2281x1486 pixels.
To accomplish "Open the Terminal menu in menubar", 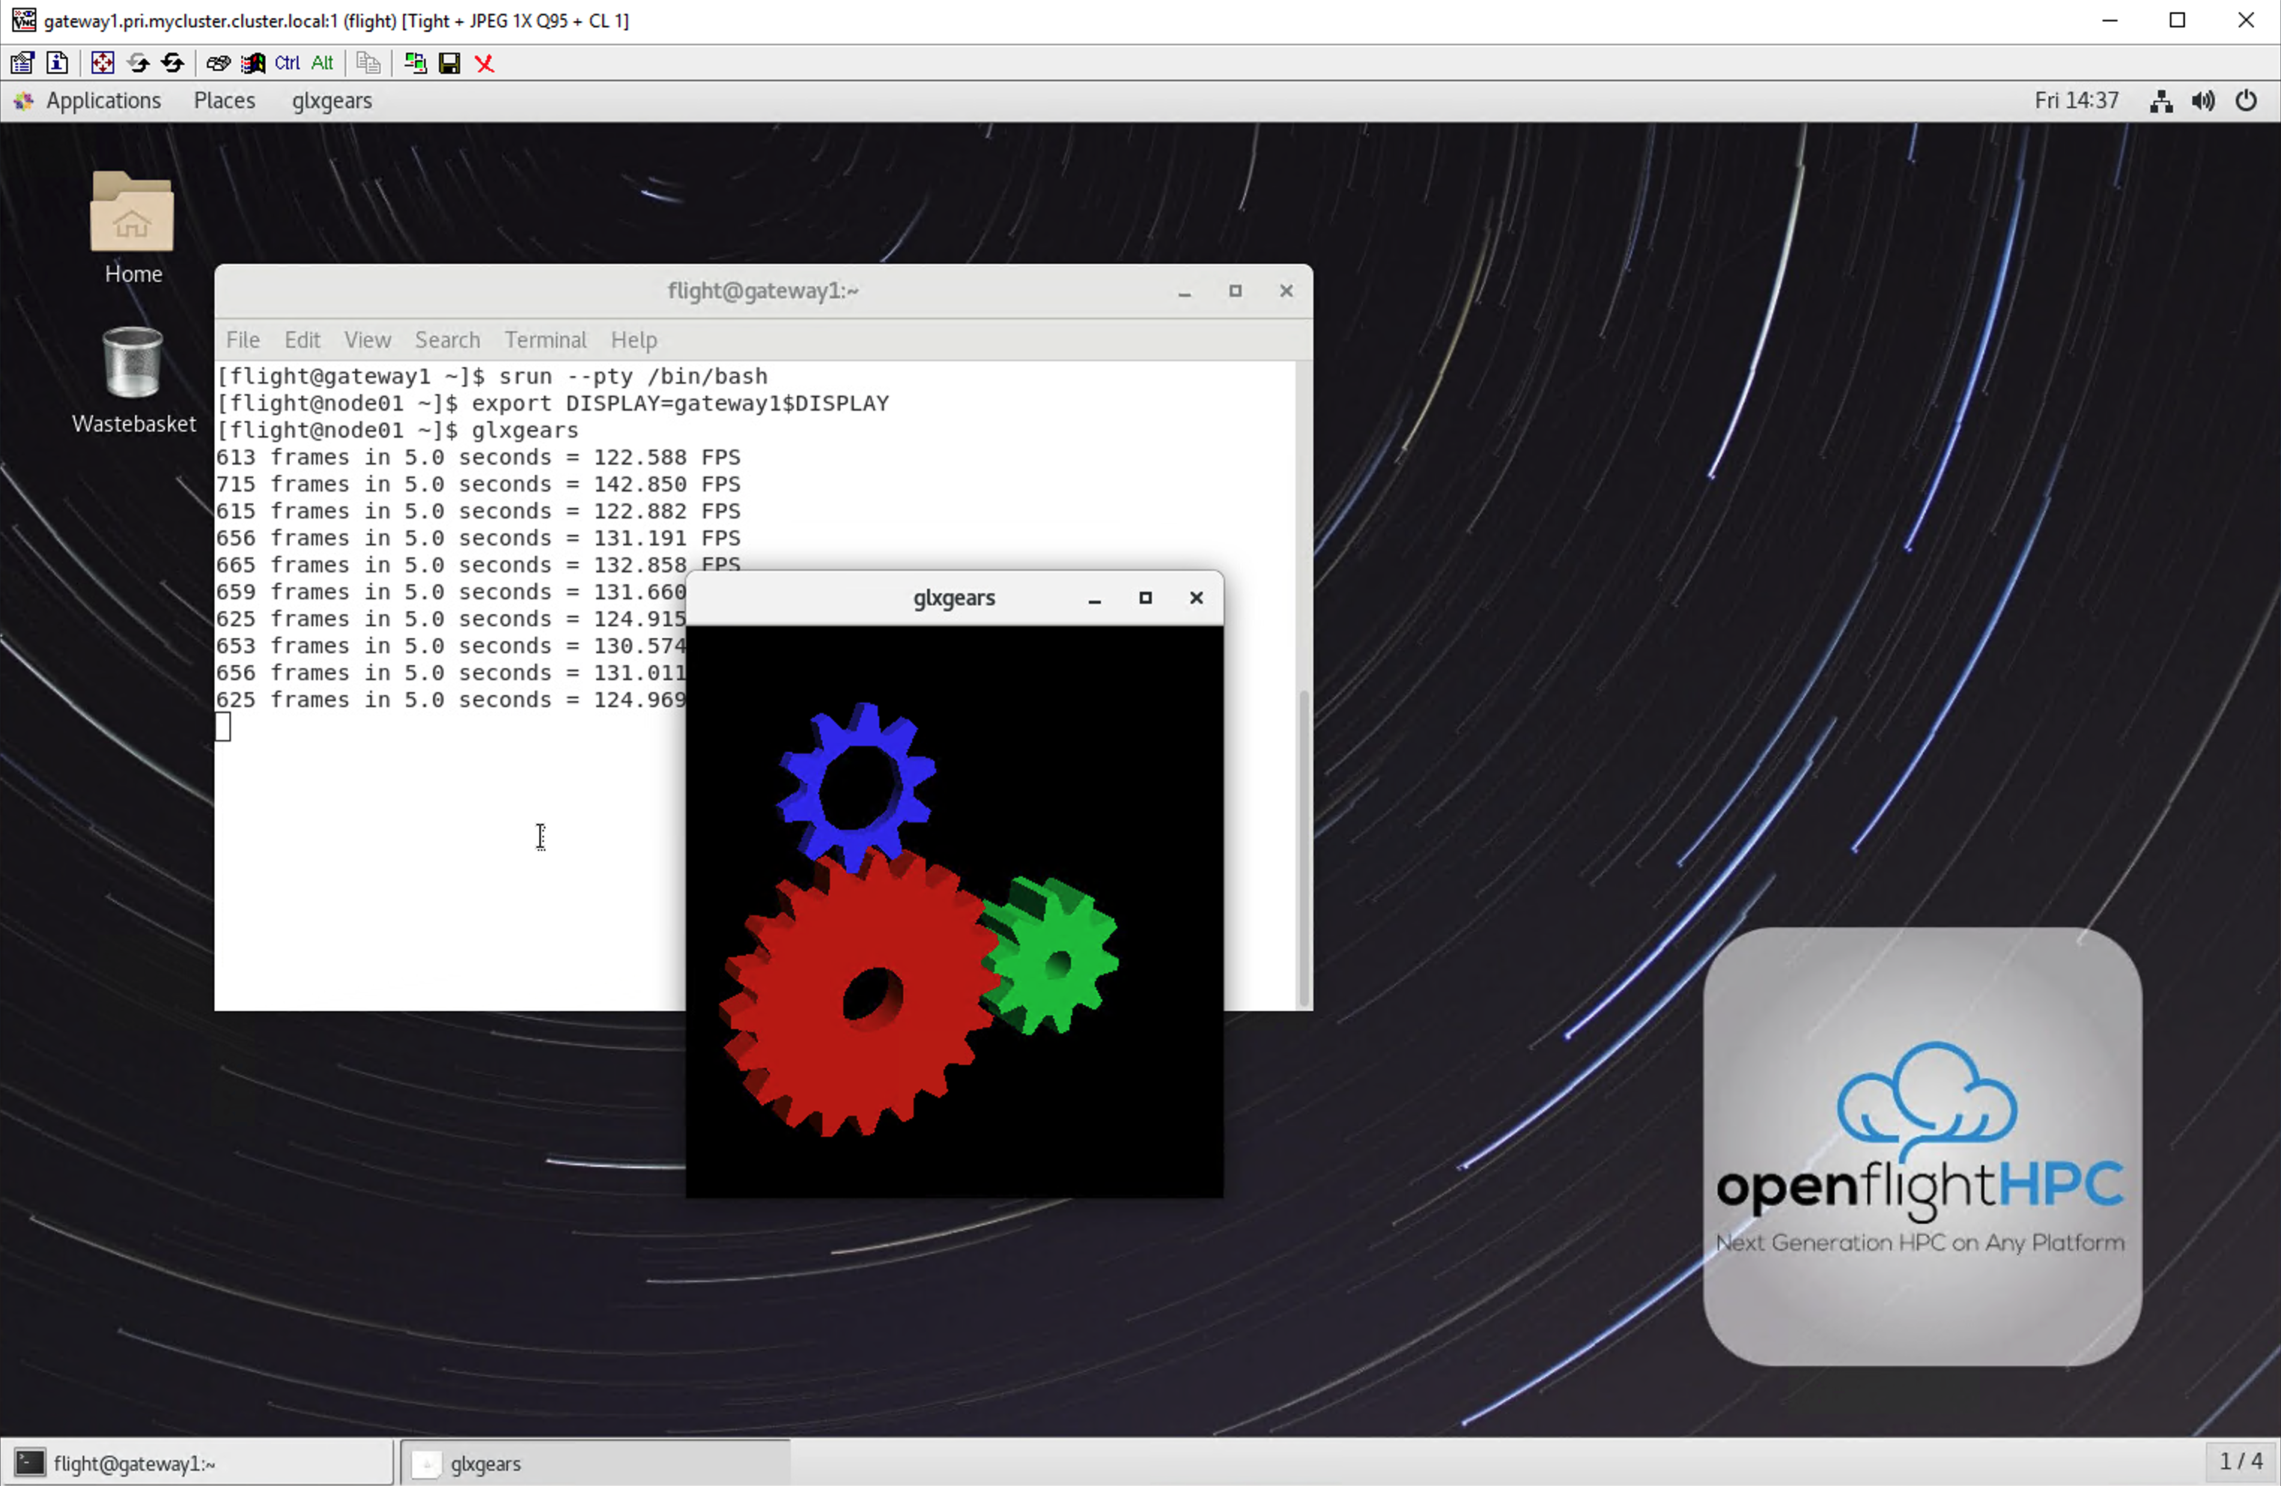I will (545, 340).
